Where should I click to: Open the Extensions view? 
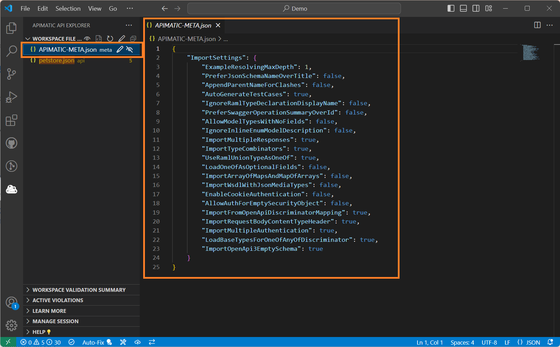click(x=11, y=120)
